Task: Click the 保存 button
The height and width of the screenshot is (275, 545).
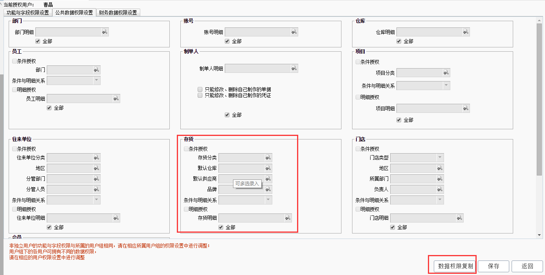Action: coord(494,266)
